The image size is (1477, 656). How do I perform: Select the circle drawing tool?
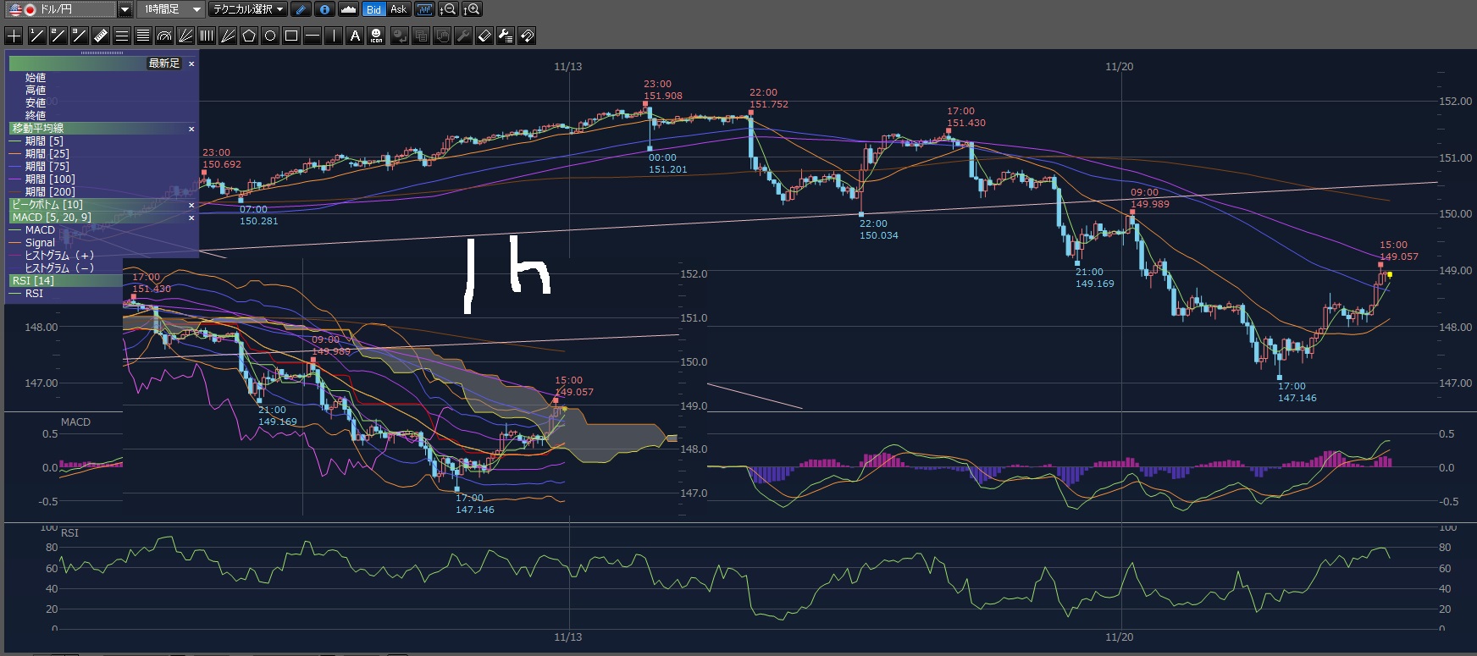[x=270, y=36]
